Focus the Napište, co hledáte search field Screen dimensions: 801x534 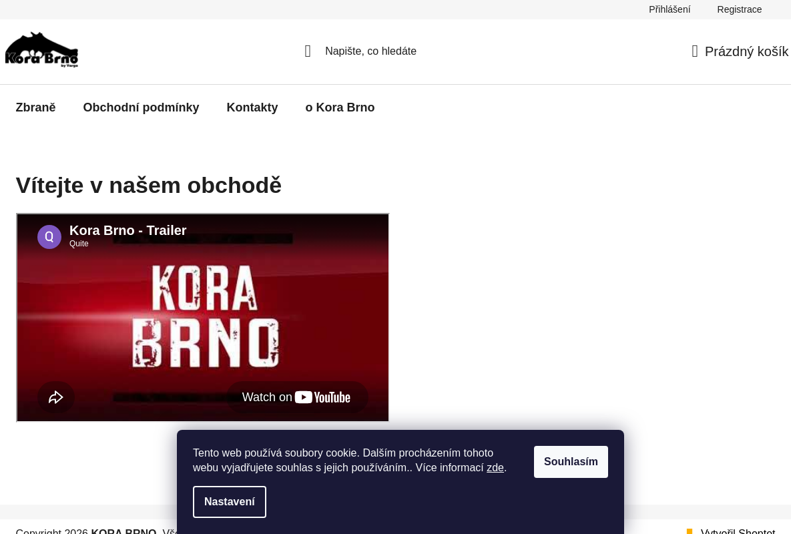point(370,51)
